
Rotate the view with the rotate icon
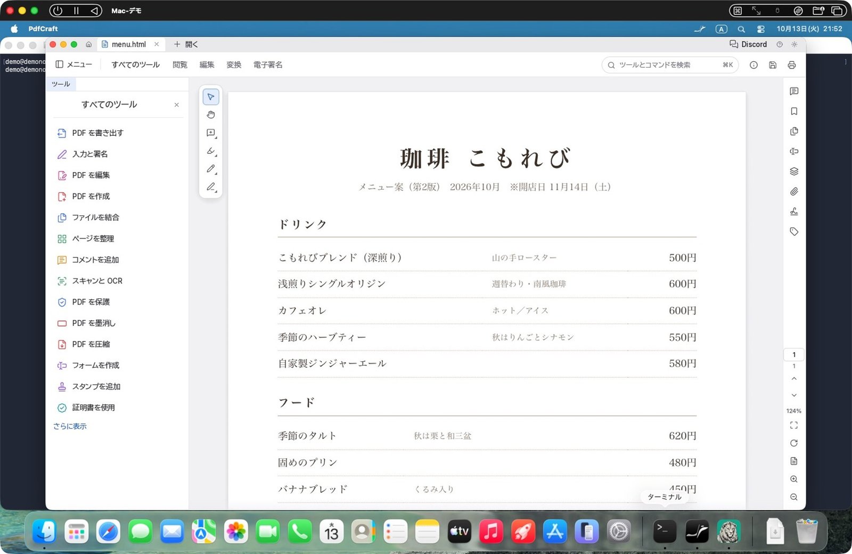[794, 443]
